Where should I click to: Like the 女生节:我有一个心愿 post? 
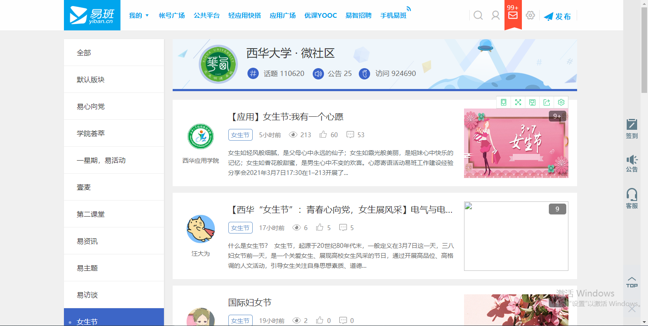(323, 135)
